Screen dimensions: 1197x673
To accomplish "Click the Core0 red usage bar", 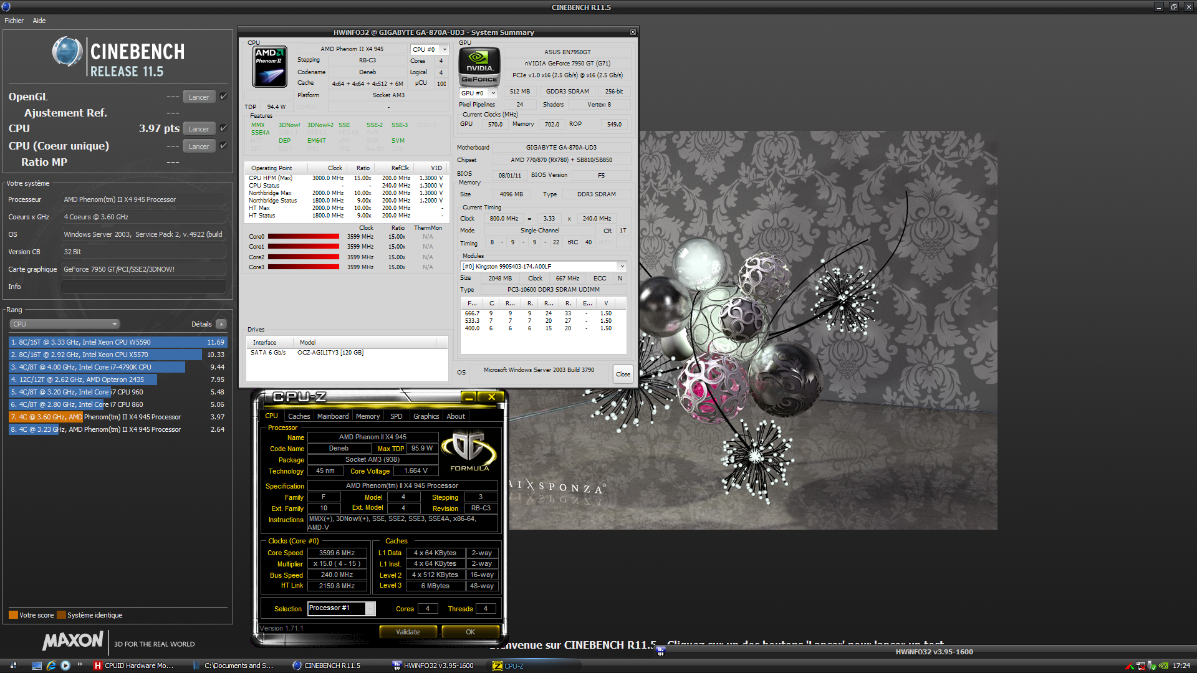I will pos(304,236).
